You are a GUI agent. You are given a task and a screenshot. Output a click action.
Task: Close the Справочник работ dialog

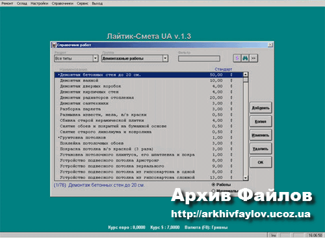(x=270, y=45)
